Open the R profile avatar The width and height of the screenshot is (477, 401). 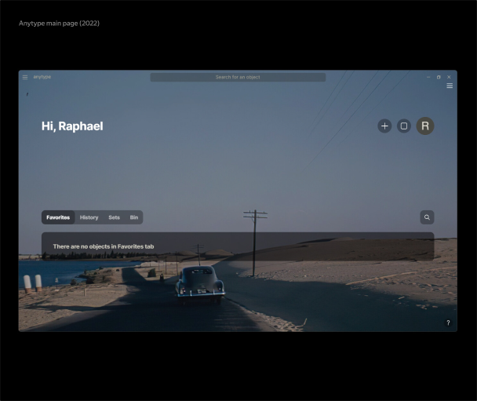[x=425, y=126]
